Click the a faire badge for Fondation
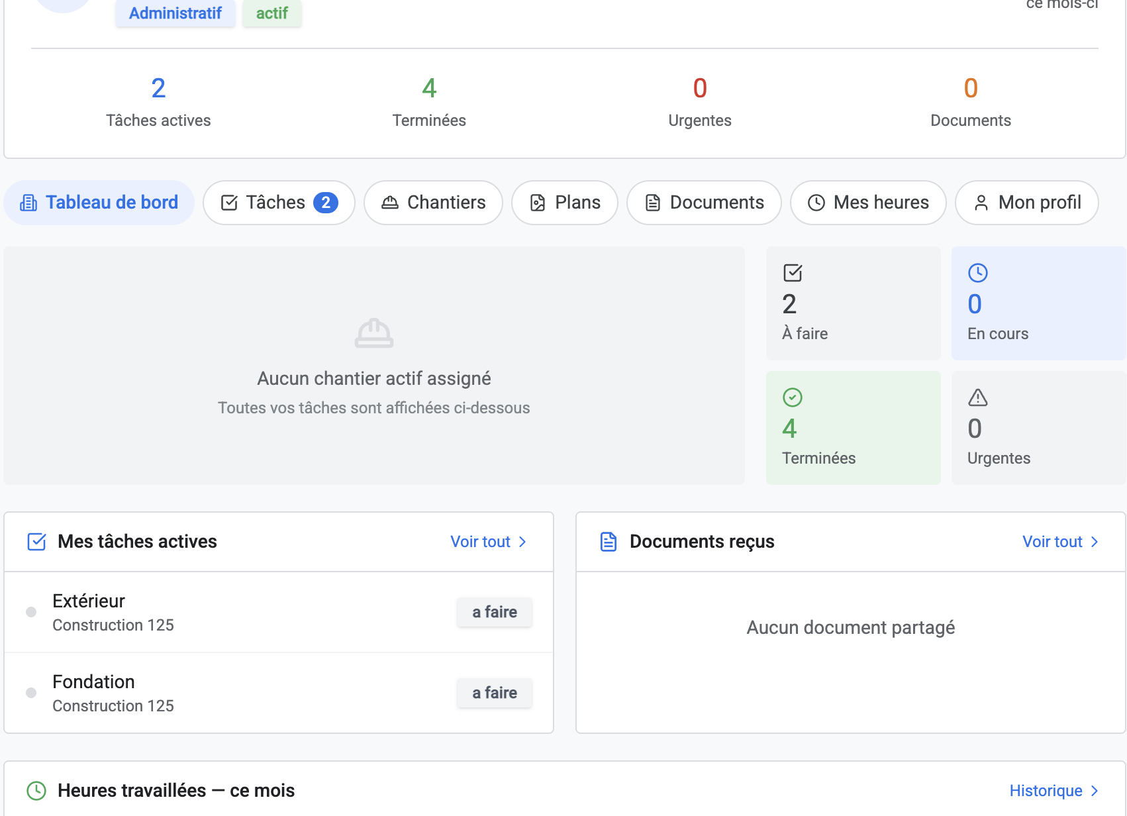1127x816 pixels. pyautogui.click(x=495, y=693)
